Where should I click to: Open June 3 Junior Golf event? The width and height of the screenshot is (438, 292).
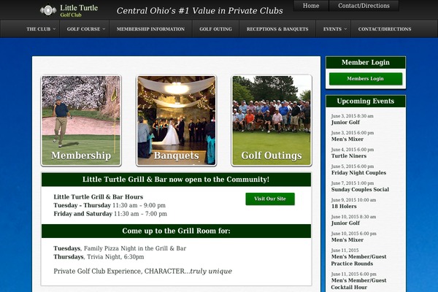345,123
